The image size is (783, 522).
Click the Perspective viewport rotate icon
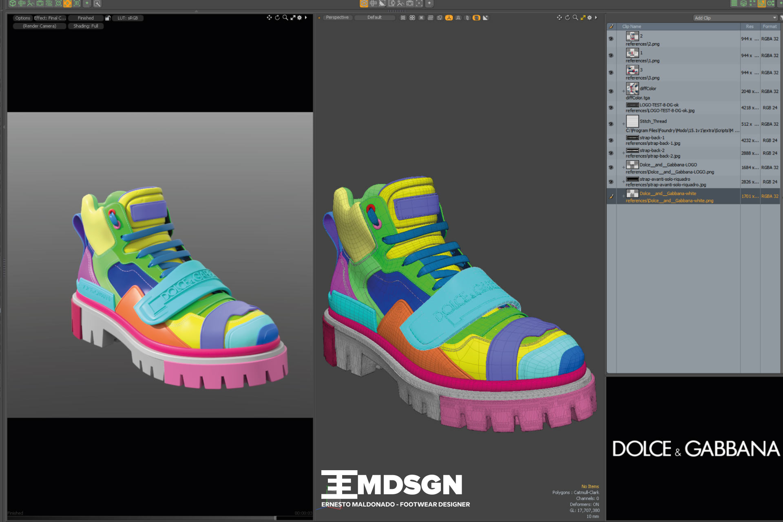567,18
